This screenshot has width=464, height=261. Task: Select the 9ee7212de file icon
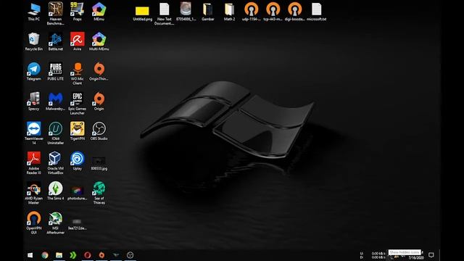78,224
